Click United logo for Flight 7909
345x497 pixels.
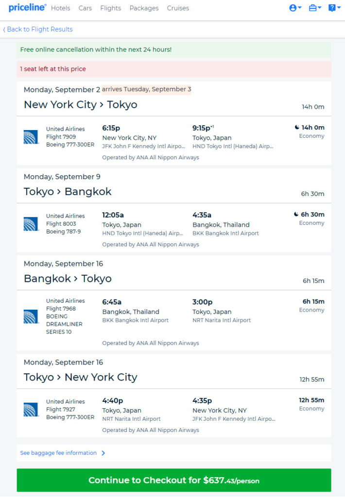click(x=31, y=137)
